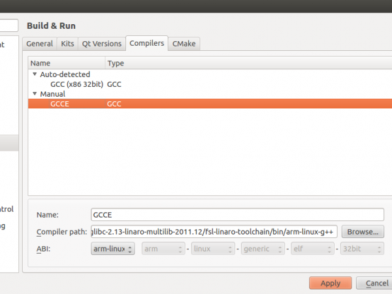The image size is (392, 294).
Task: Open the Kits tab
Action: [x=67, y=44]
